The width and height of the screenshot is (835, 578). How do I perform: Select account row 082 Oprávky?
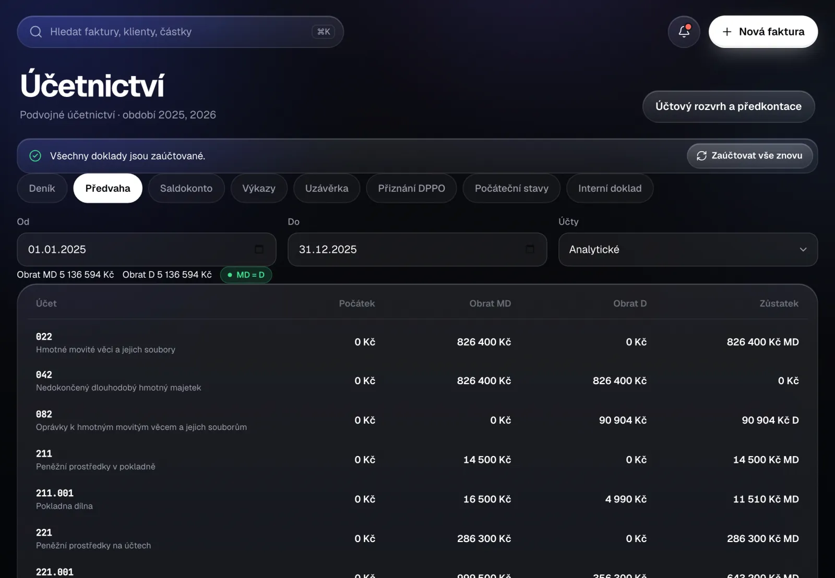click(417, 420)
